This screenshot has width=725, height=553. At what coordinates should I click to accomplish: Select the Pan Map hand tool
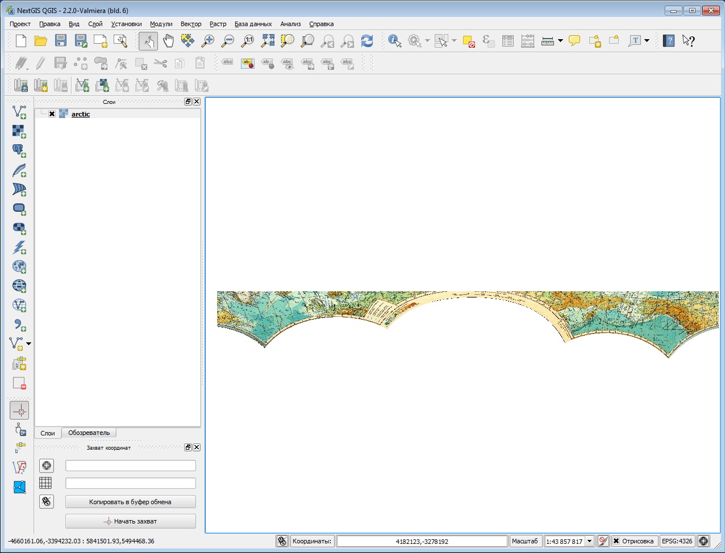pyautogui.click(x=169, y=40)
